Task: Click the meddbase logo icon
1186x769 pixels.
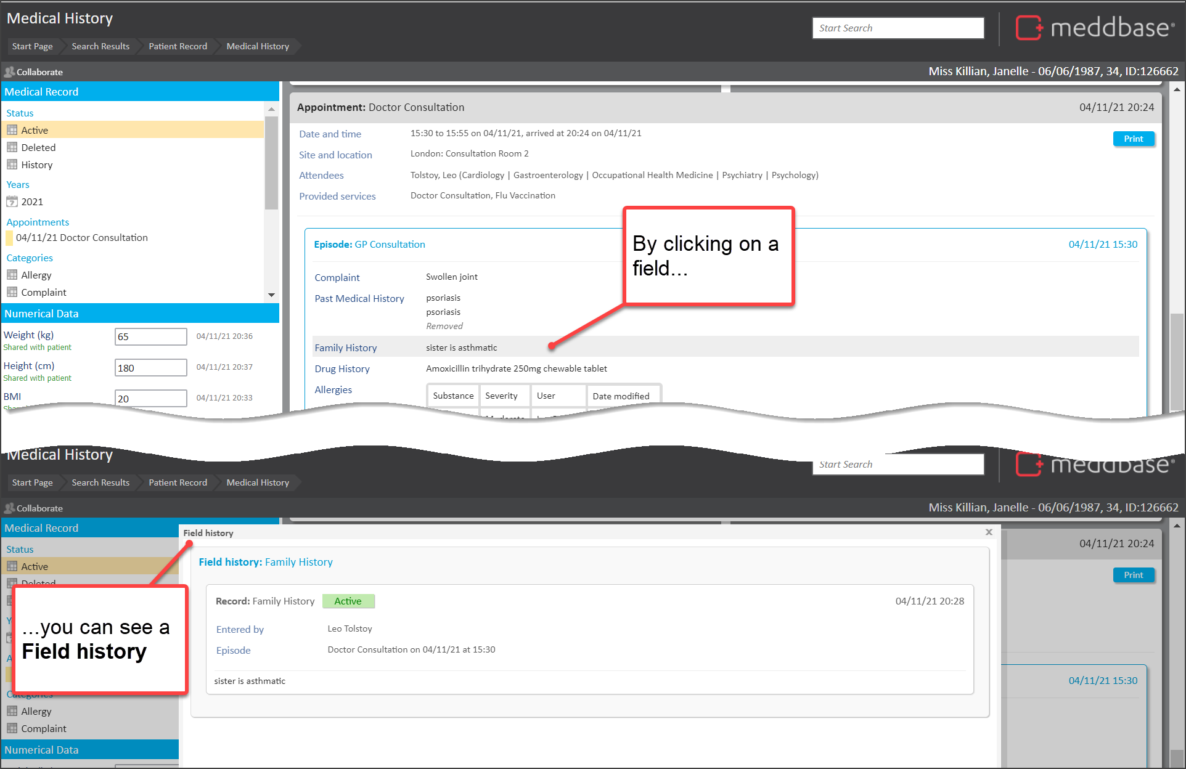Action: pos(1029,28)
